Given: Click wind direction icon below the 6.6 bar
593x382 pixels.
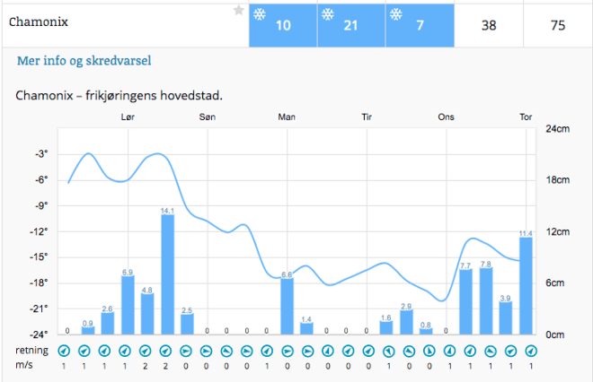Looking at the screenshot, I should pos(288,351).
